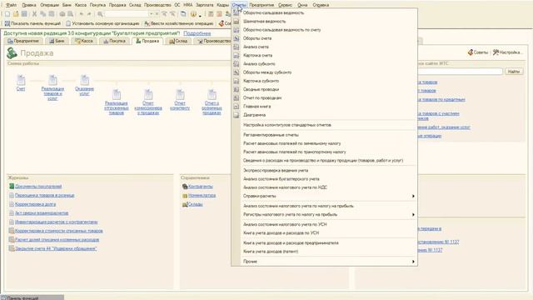Expand Регистры налогового учета по налогу на прибыль
Screen dimensions: 533x300
click(413, 215)
